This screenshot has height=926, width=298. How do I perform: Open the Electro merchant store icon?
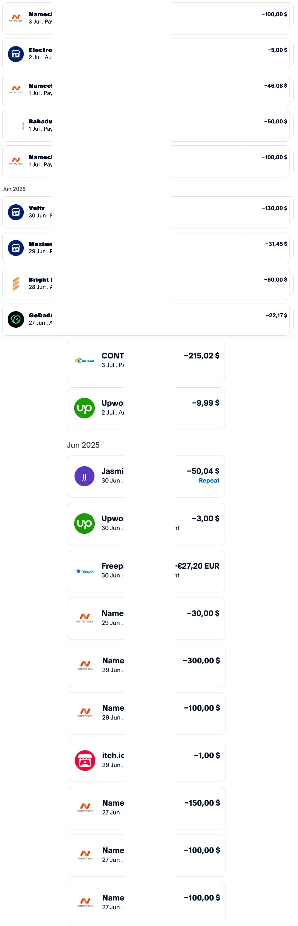[16, 54]
